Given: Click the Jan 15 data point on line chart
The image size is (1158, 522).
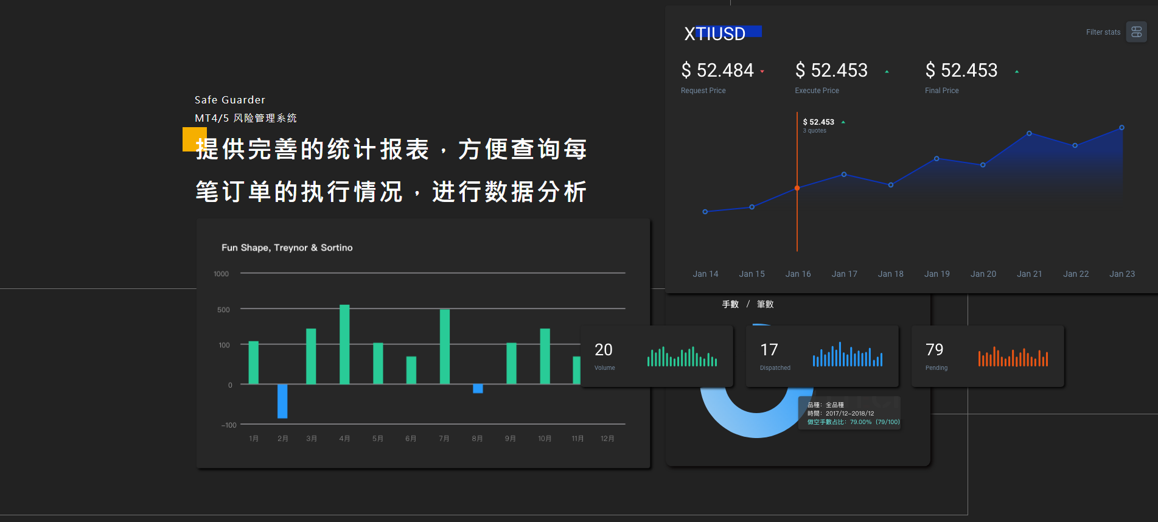Looking at the screenshot, I should pos(752,207).
